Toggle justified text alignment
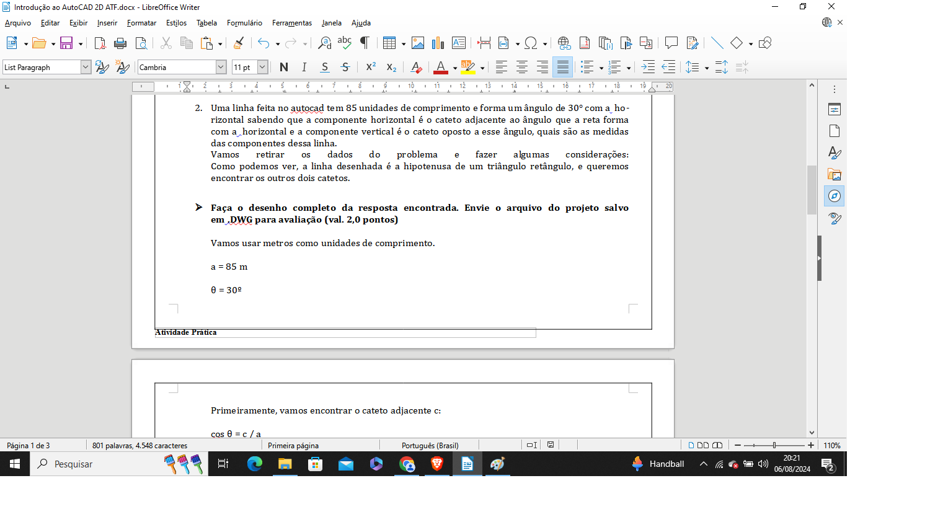 coord(562,67)
